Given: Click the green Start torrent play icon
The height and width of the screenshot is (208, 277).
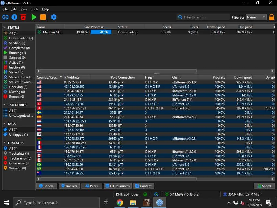Looking at the screenshot, I should (x=34, y=17).
